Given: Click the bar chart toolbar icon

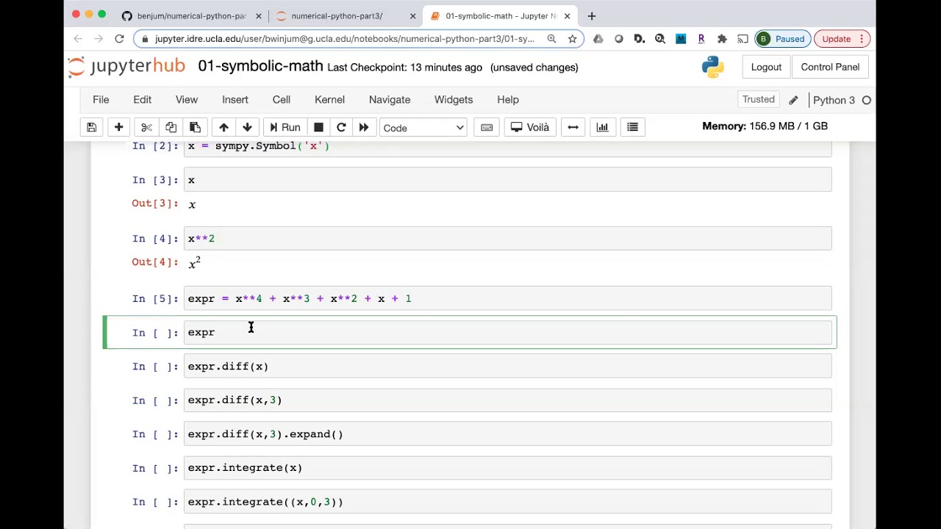Looking at the screenshot, I should point(602,127).
